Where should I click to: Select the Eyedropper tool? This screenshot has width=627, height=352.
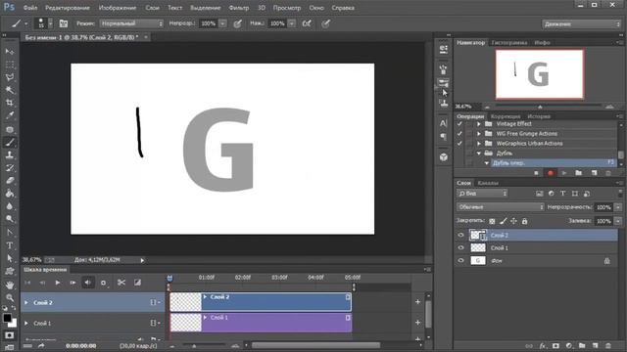[x=10, y=115]
